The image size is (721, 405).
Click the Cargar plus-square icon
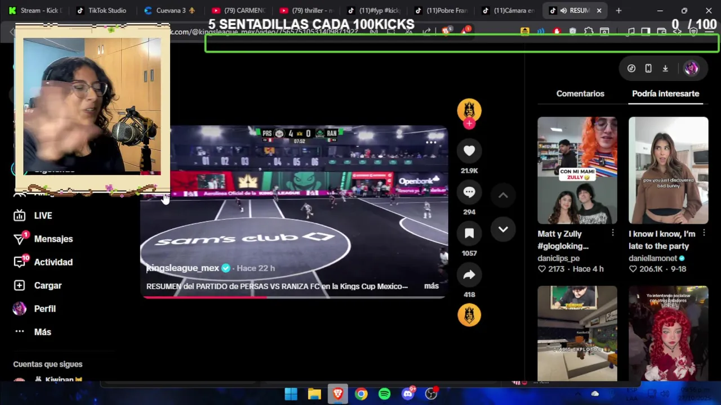click(19, 285)
